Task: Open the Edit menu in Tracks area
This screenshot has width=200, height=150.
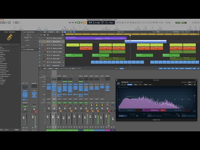Action: [45, 32]
